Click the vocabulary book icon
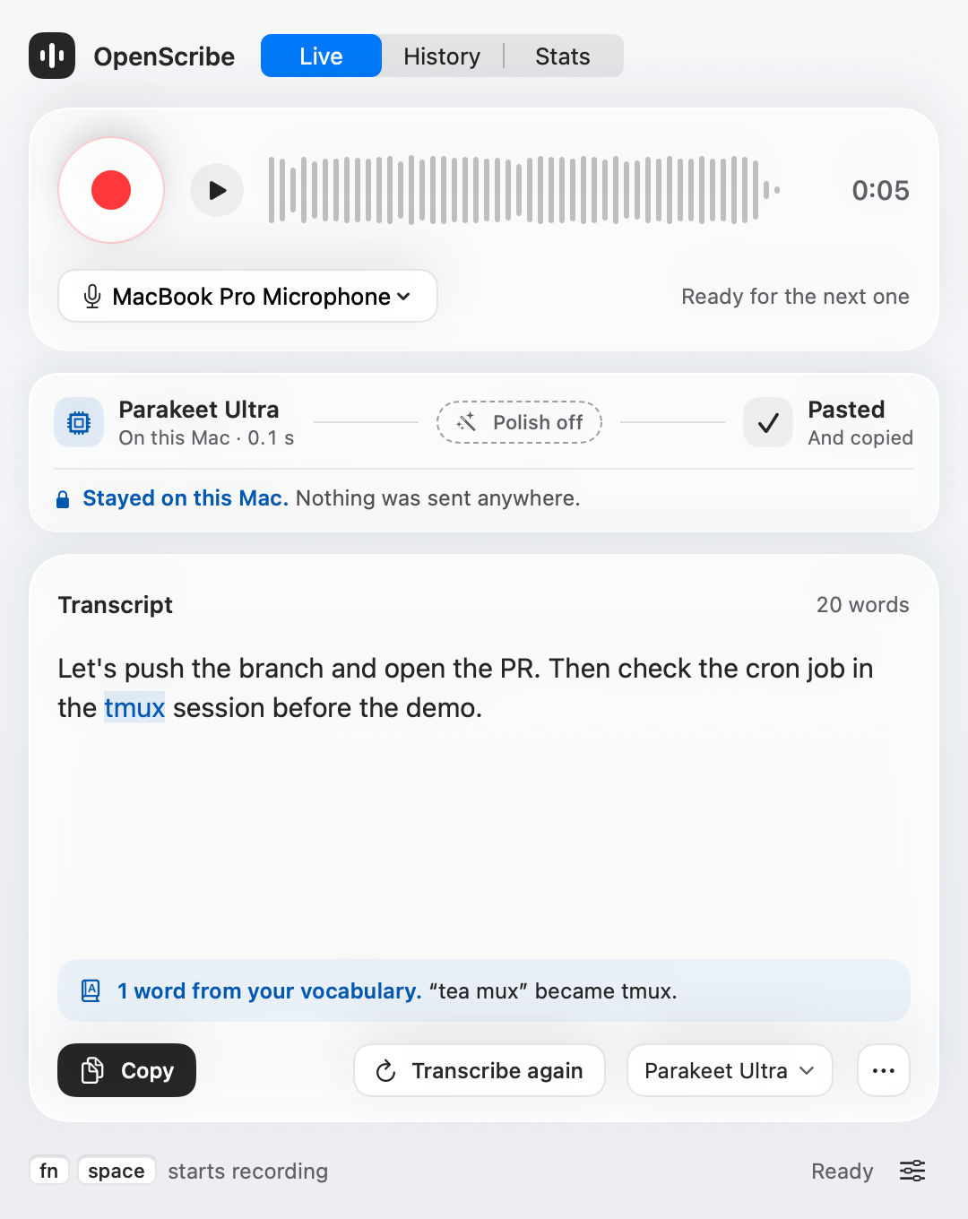The width and height of the screenshot is (968, 1219). [x=91, y=990]
